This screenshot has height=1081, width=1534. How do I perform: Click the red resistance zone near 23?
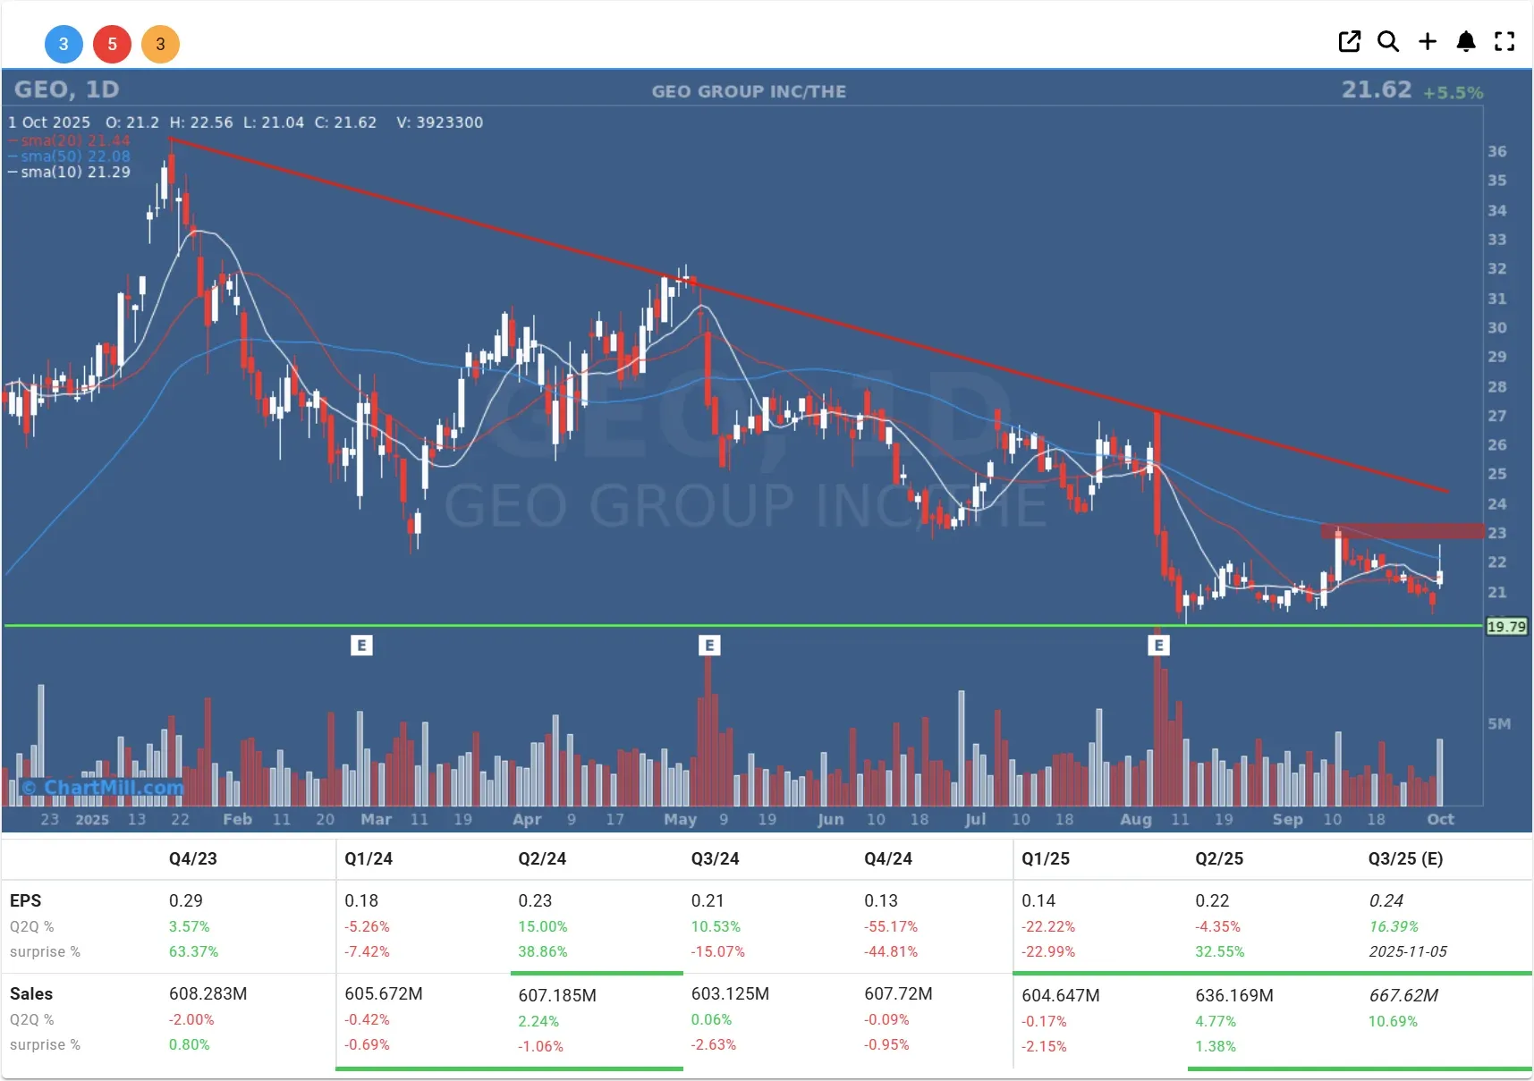click(1402, 531)
